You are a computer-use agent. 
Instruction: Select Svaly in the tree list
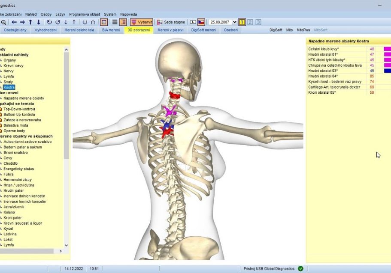(8, 82)
